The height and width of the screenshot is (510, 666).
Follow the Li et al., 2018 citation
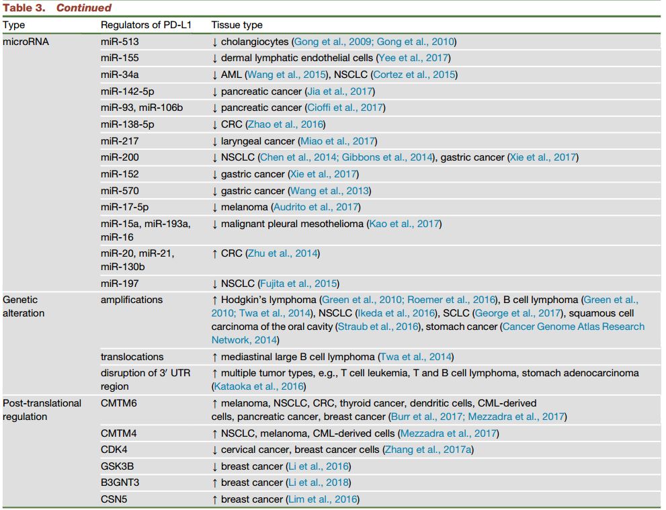[319, 483]
